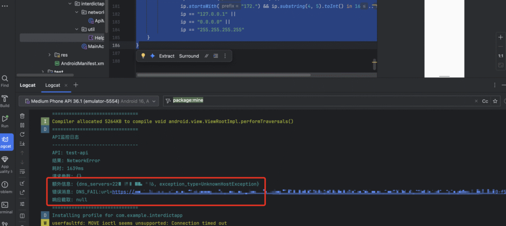Toggle scroll to end of logcat
The image size is (506, 226).
point(22,144)
